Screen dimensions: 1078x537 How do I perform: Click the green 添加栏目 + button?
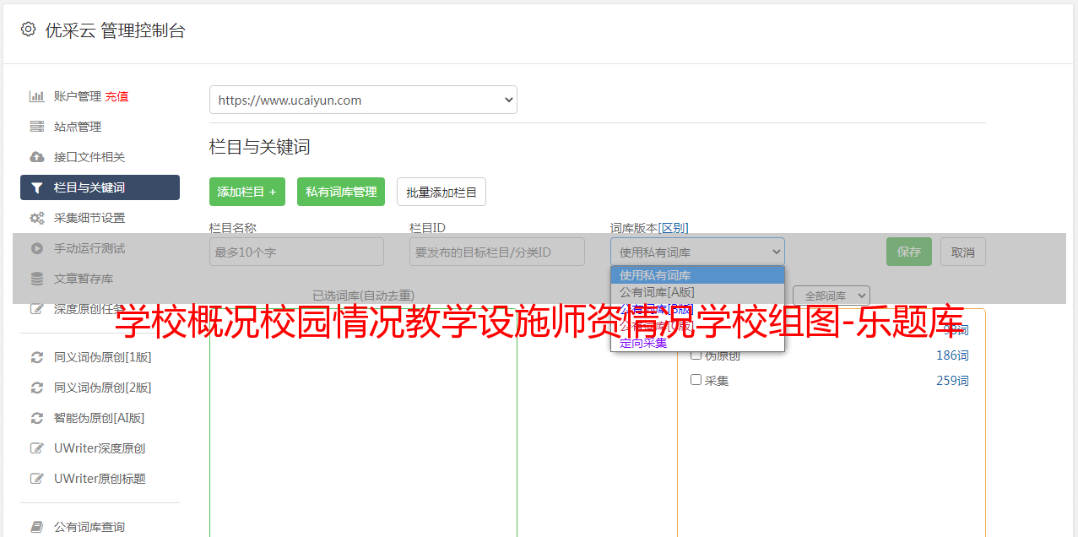[x=247, y=192]
